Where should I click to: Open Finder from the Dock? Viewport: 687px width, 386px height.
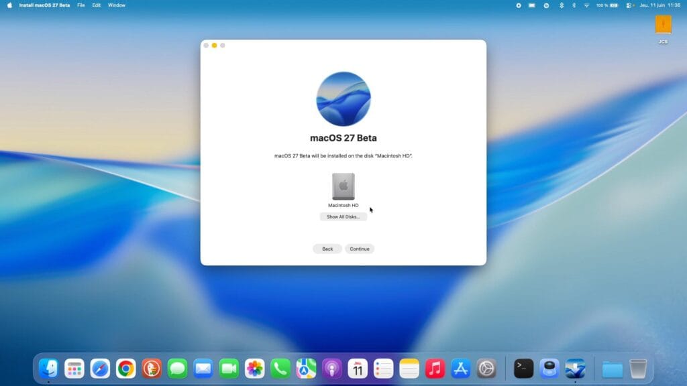coord(48,369)
